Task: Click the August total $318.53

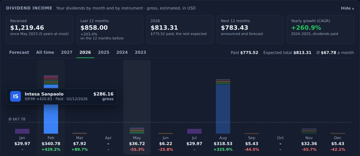Action: click(x=223, y=144)
